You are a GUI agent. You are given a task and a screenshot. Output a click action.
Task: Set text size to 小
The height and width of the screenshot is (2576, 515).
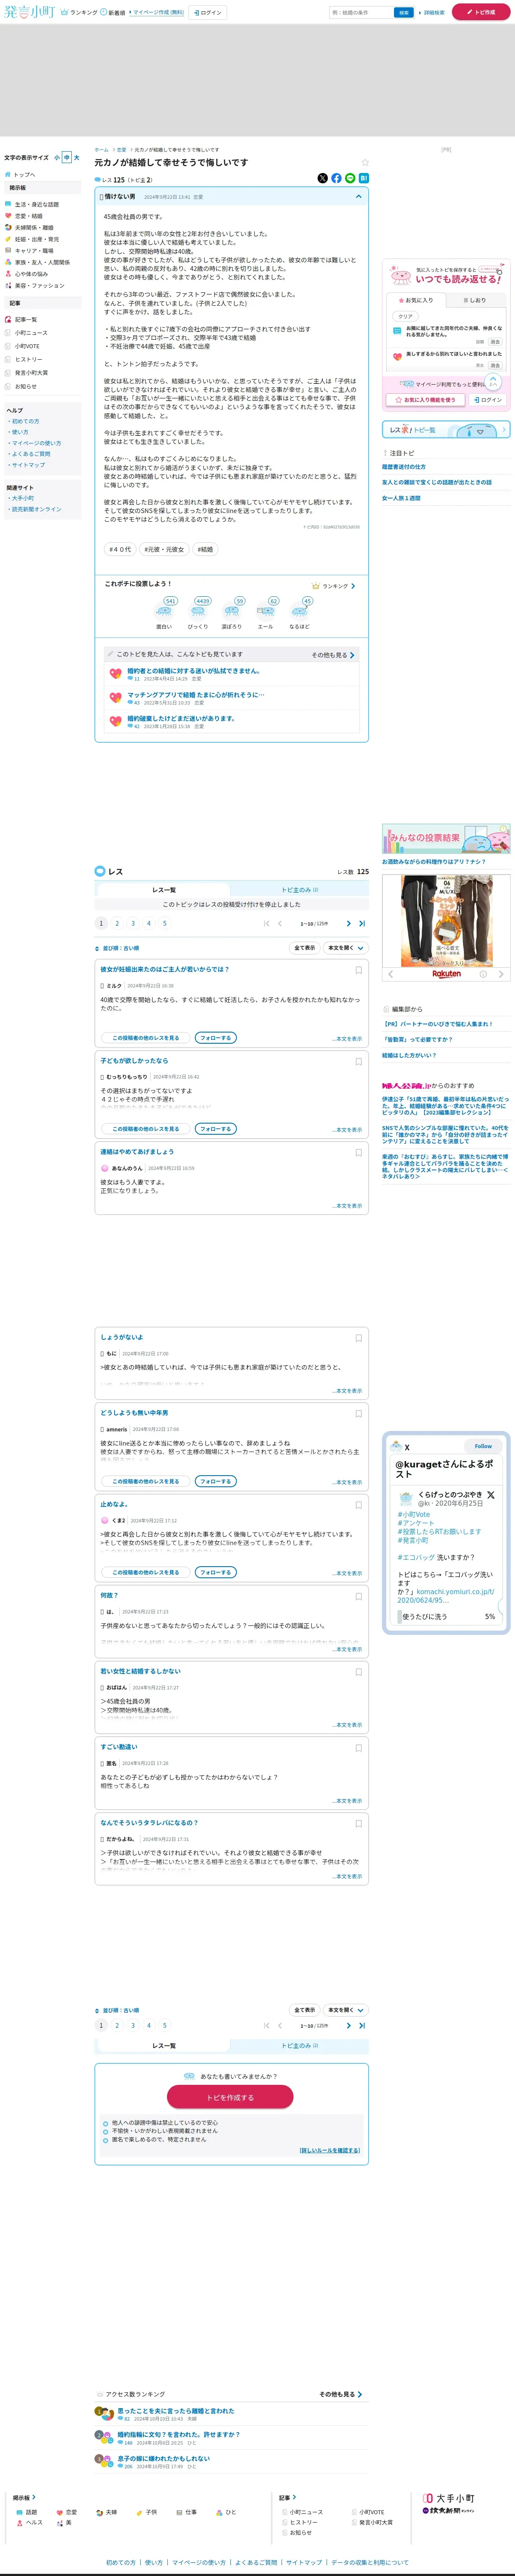(57, 157)
